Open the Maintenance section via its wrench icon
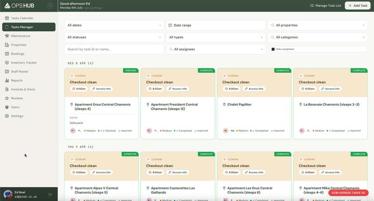Screen dimensions: 374x201 (x=7, y=36)
